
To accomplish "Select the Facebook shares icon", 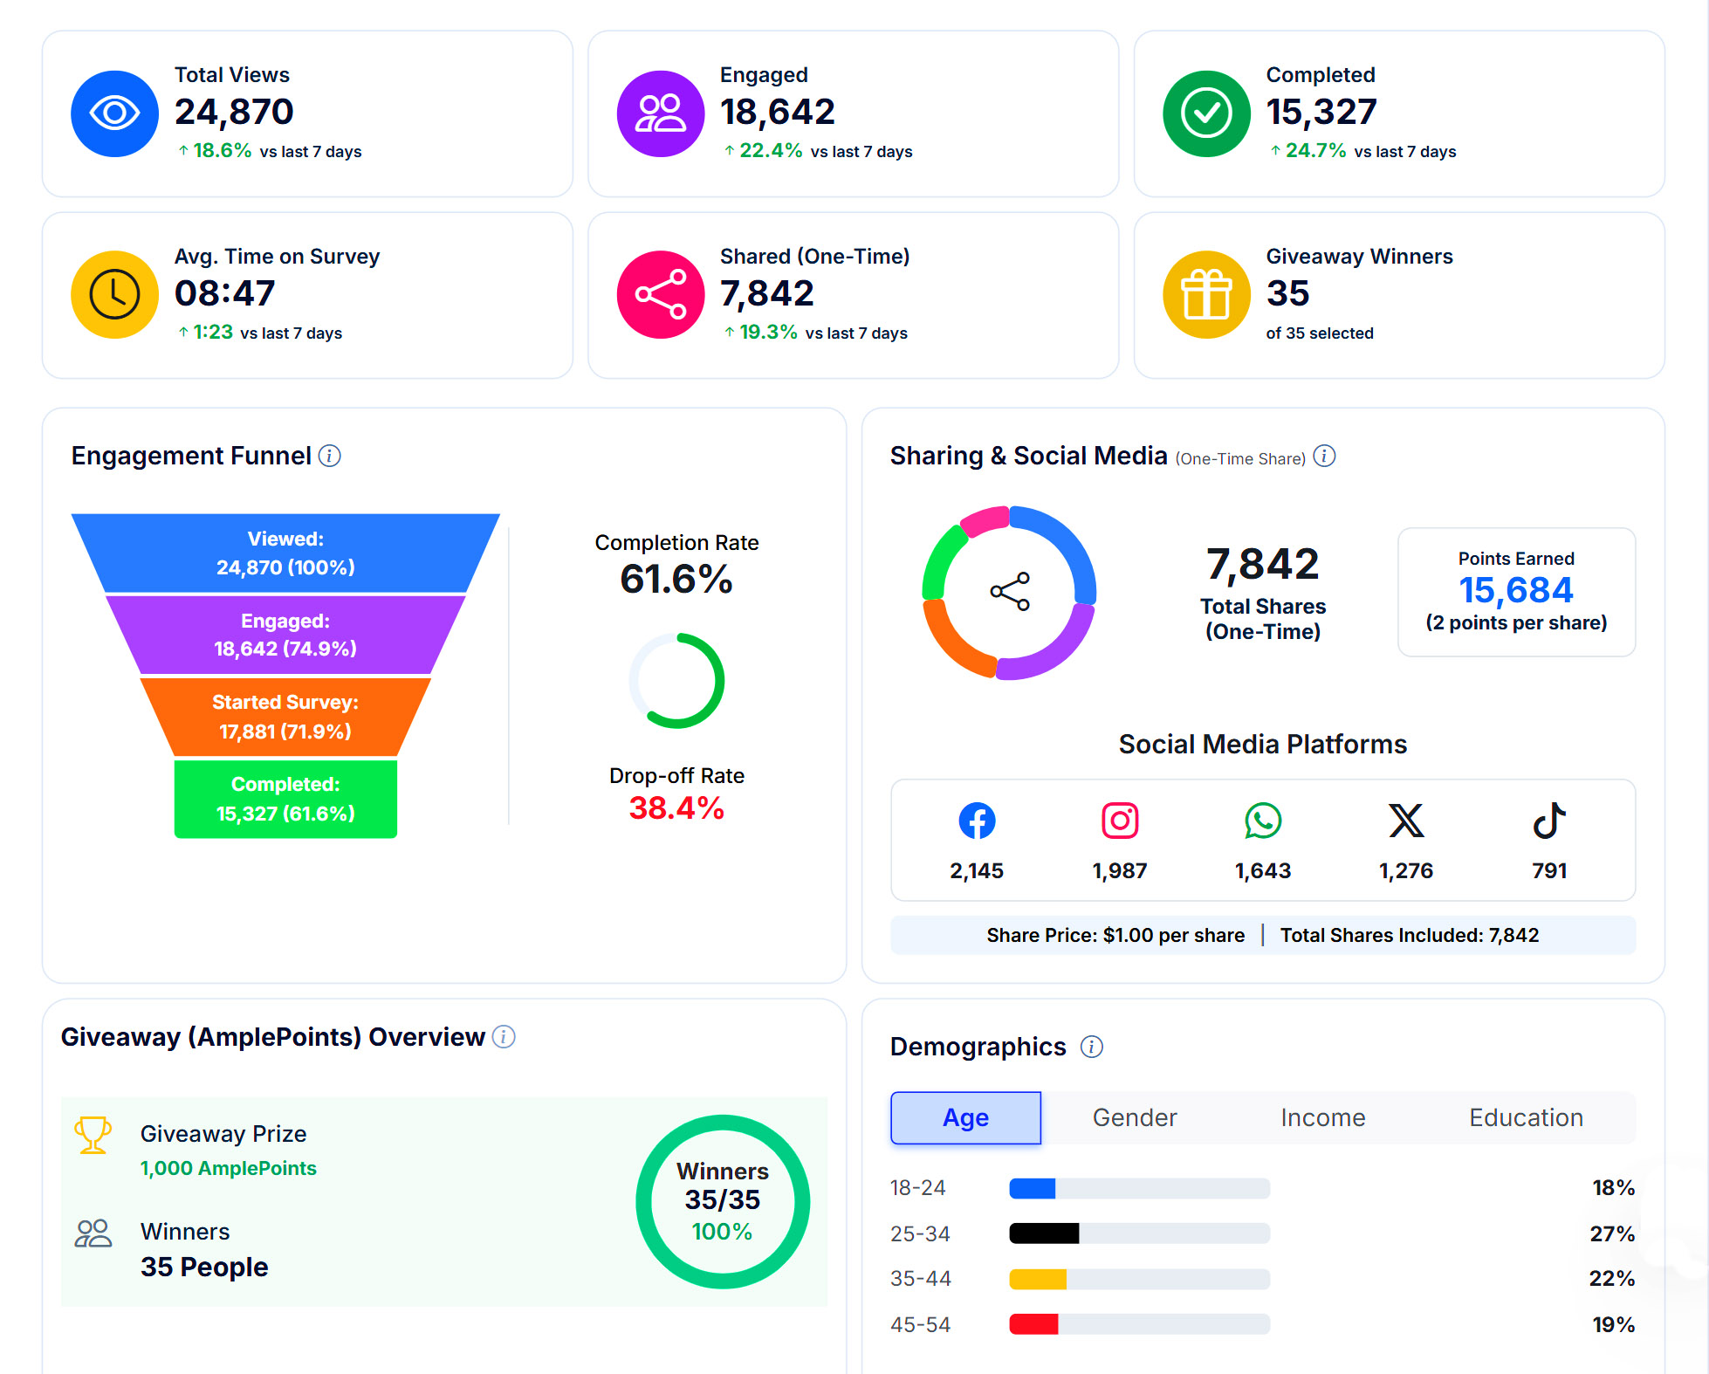I will [977, 821].
